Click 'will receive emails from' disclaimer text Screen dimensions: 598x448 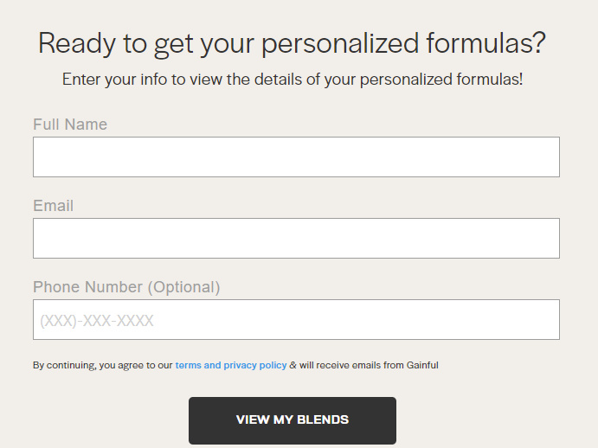pyautogui.click(x=351, y=365)
